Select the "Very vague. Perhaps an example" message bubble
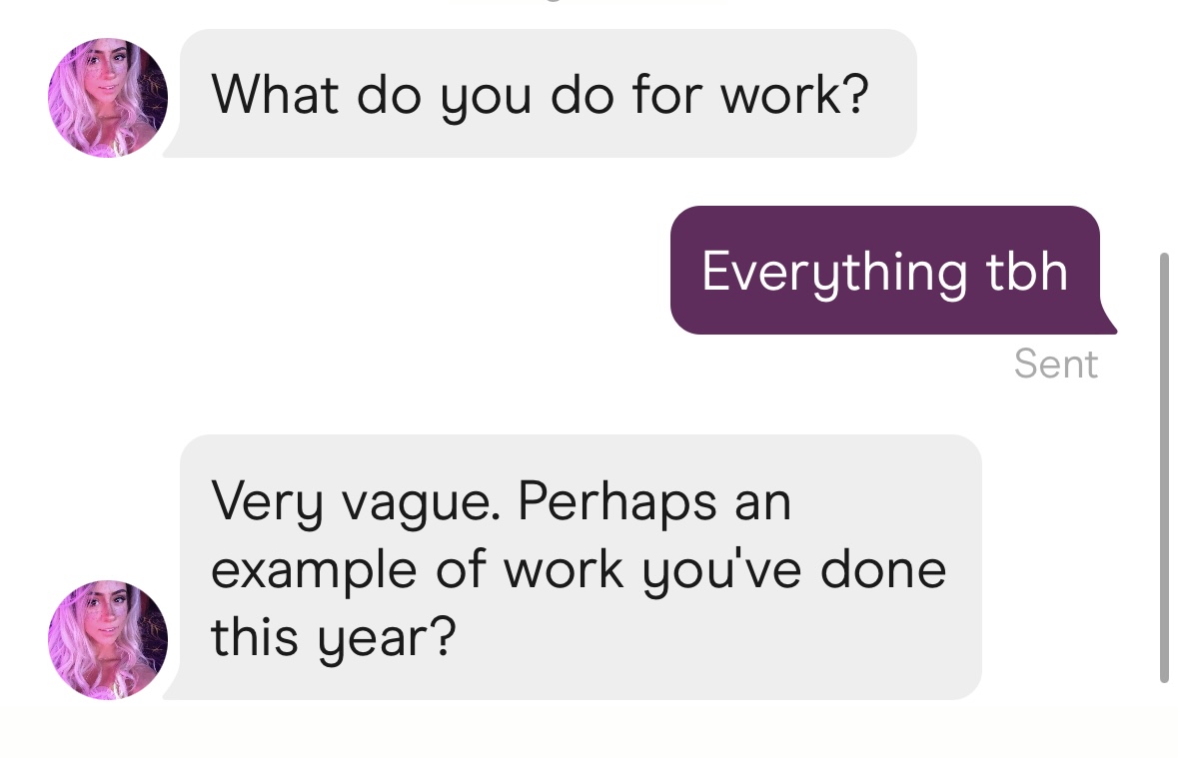The image size is (1178, 758). click(580, 567)
